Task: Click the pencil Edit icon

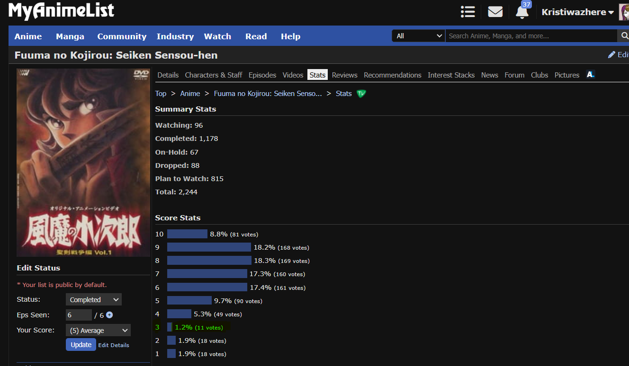Action: (618, 54)
